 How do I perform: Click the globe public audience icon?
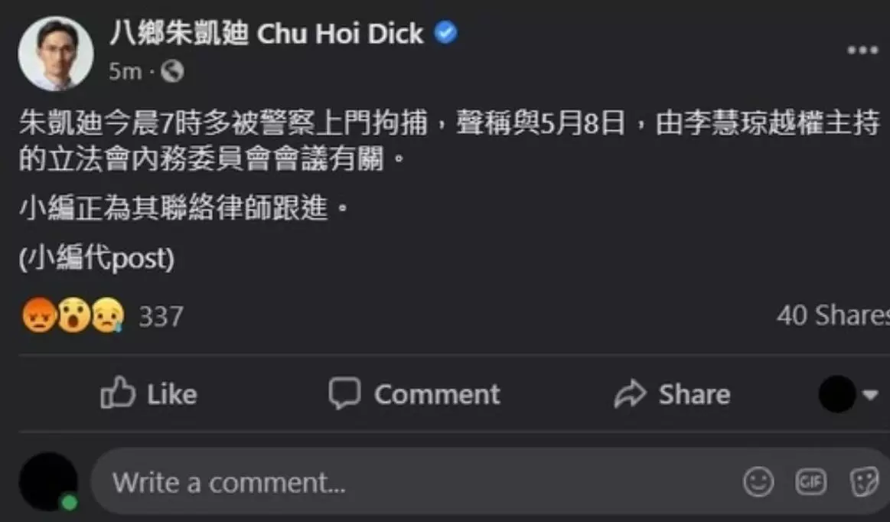click(x=172, y=71)
